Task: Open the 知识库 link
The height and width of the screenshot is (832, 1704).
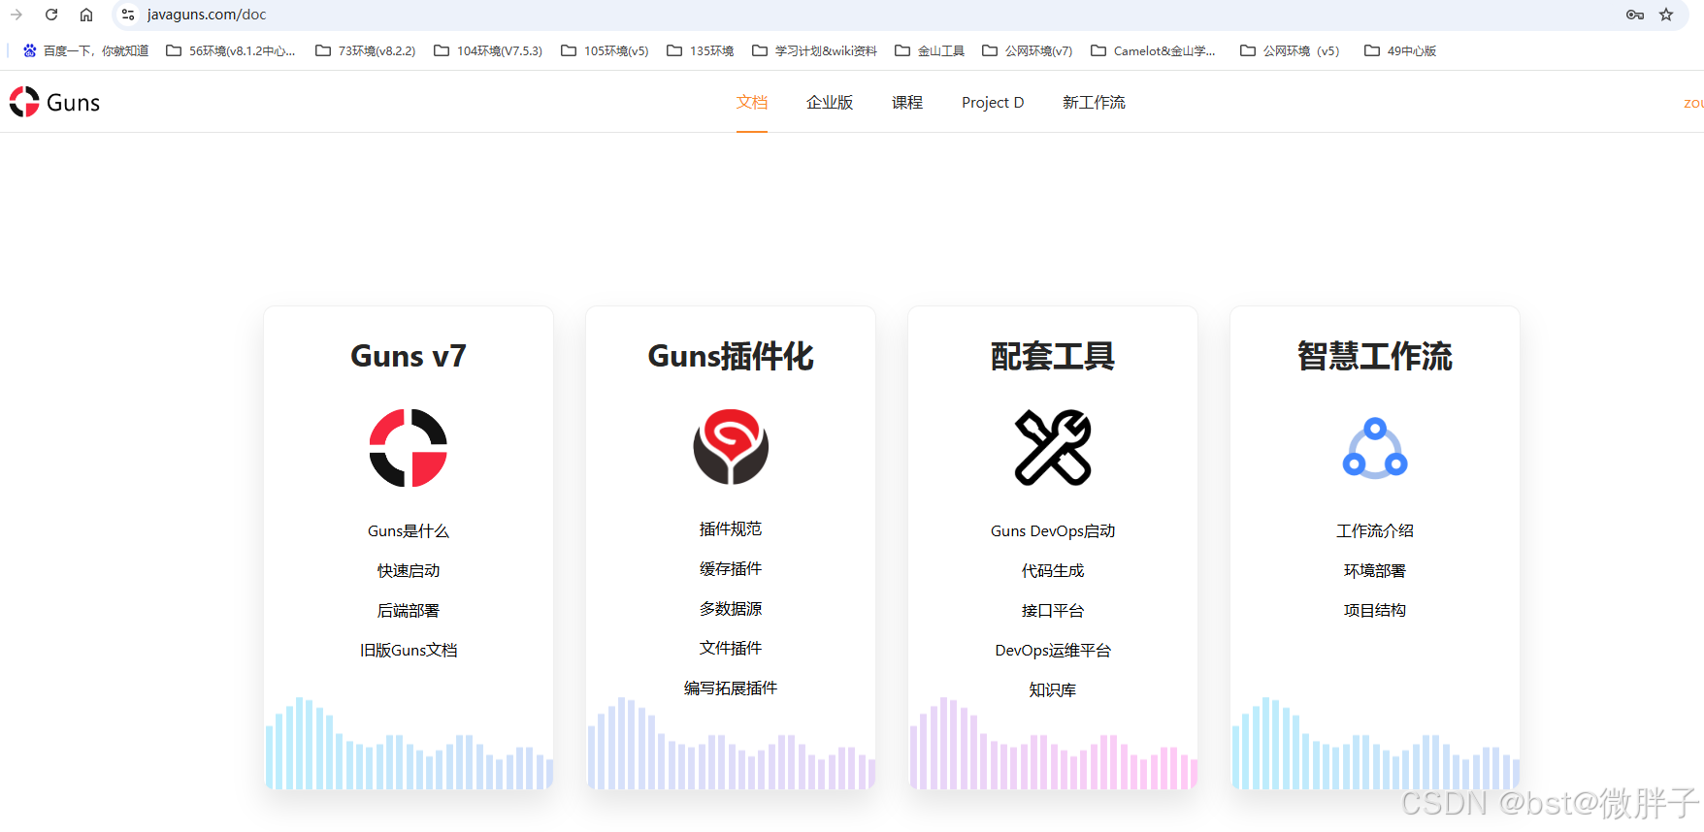Action: 1053,690
